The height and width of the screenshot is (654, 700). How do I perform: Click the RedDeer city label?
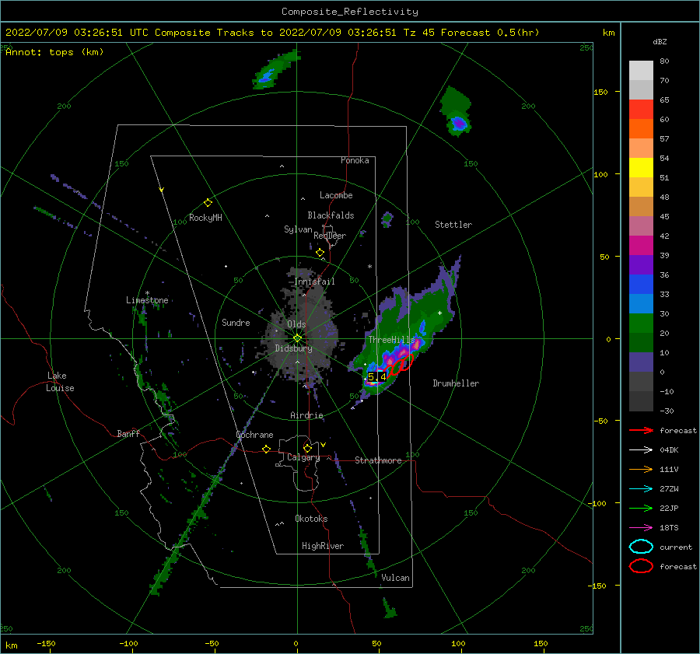330,236
